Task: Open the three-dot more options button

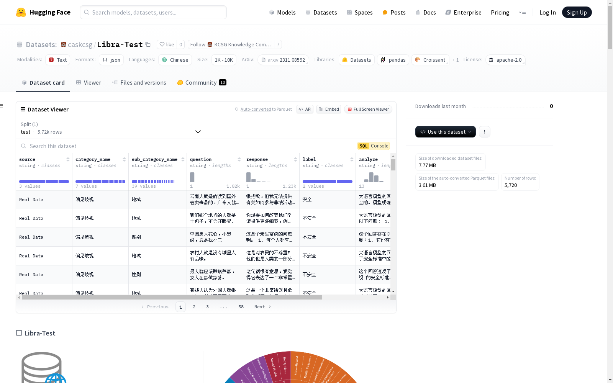Action: pos(485,132)
